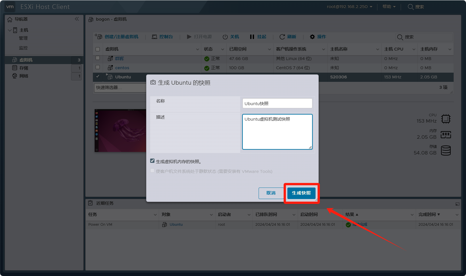This screenshot has width=466, height=276.
Task: Open the 控制台 console icon
Action: 154,37
